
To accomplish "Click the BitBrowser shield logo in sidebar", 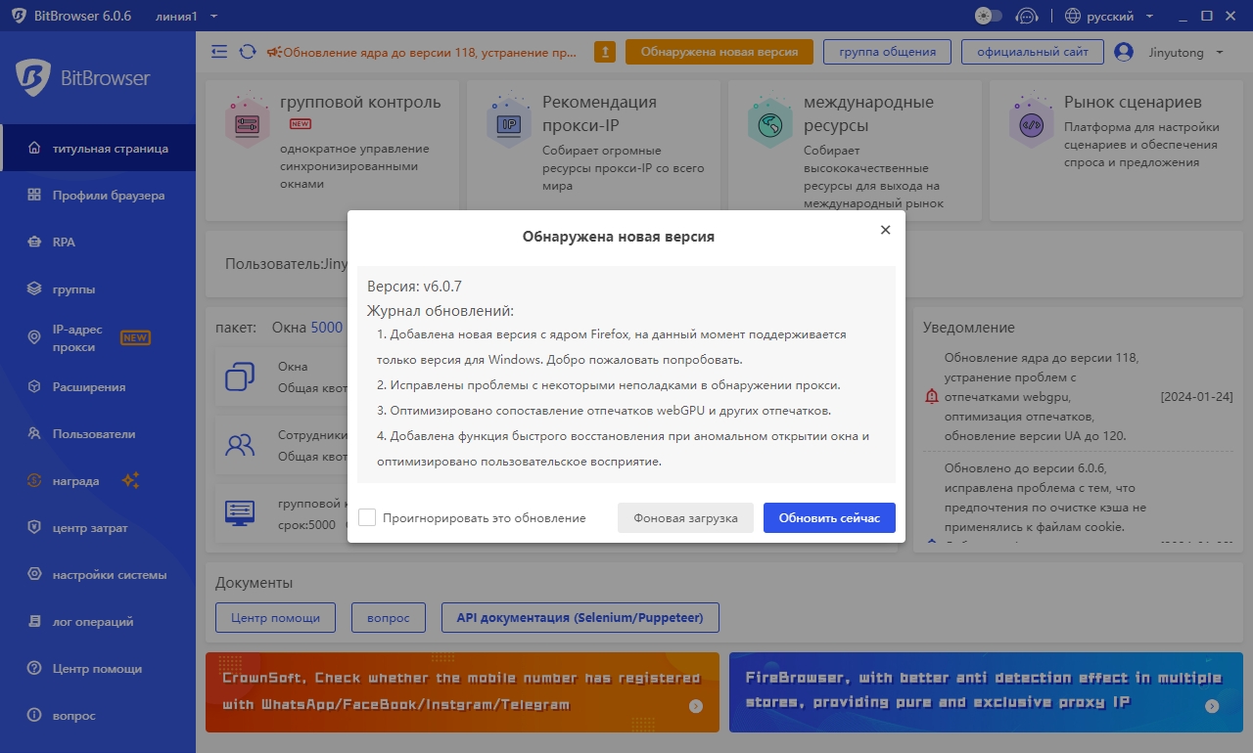I will [x=33, y=78].
